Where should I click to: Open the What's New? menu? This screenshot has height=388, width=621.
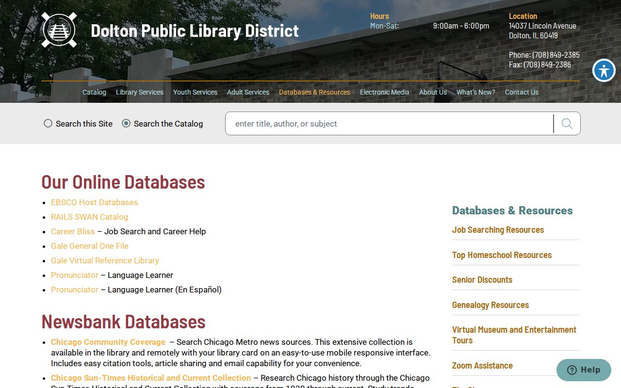[x=476, y=92]
